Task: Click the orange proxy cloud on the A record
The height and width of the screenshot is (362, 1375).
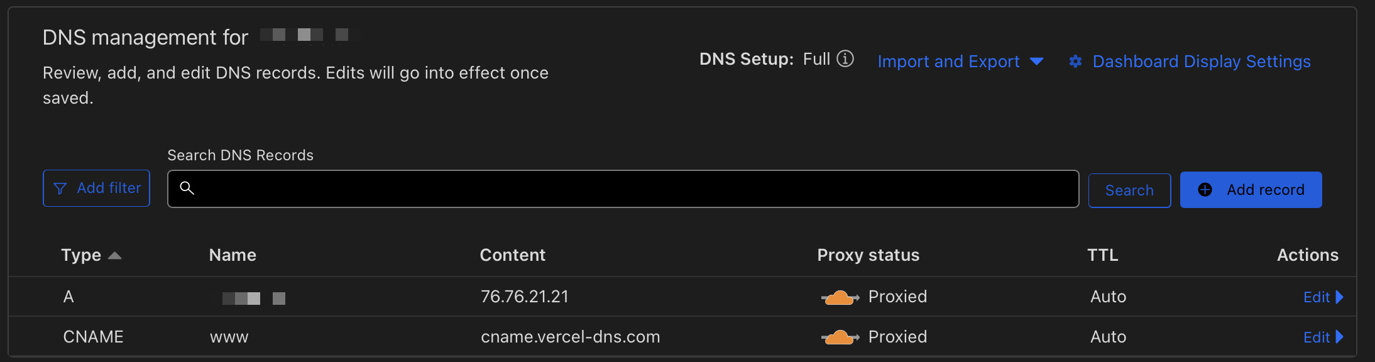Action: point(840,296)
